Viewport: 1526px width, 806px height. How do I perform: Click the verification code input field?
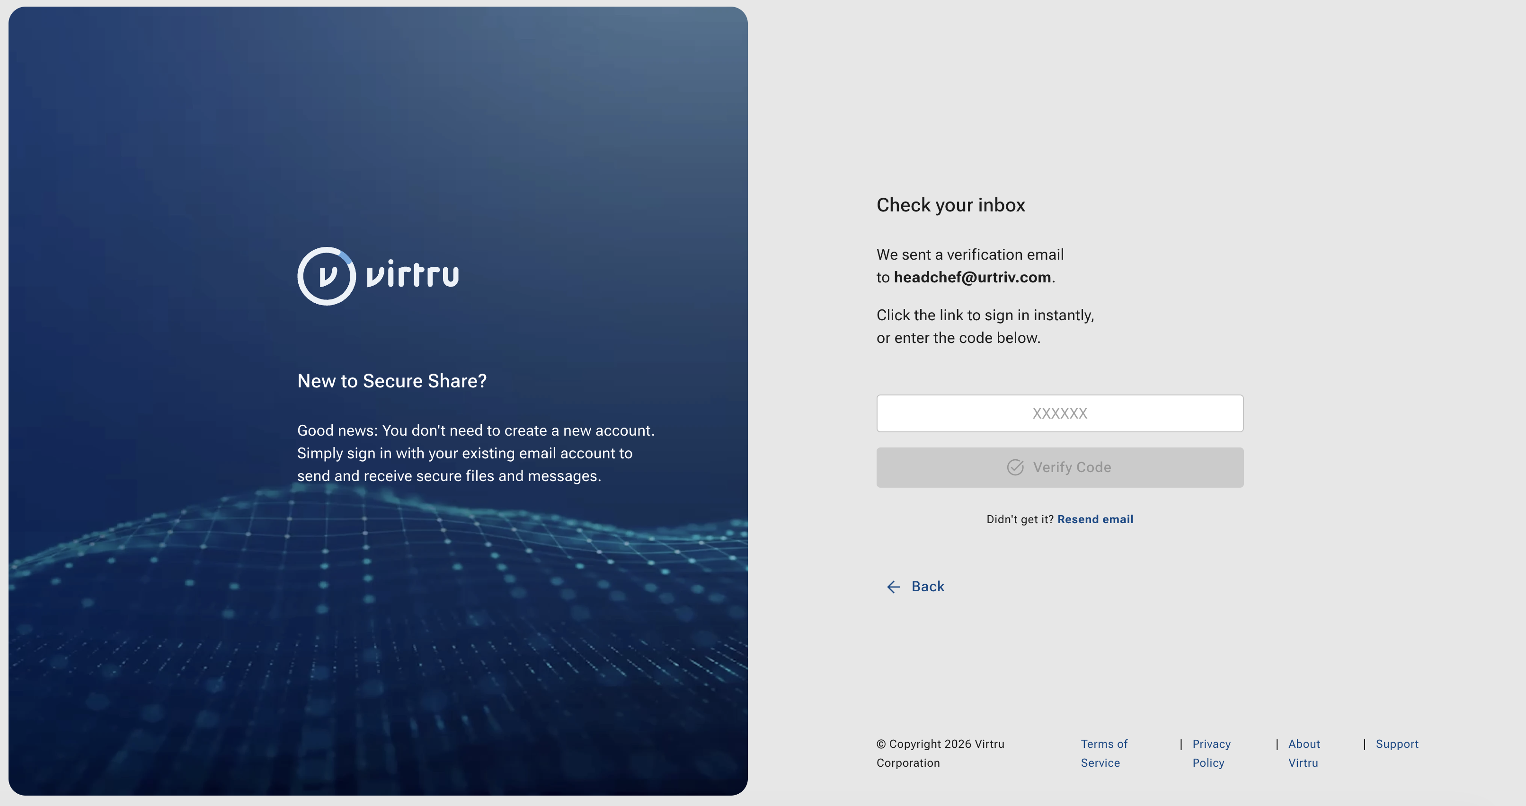coord(1059,413)
